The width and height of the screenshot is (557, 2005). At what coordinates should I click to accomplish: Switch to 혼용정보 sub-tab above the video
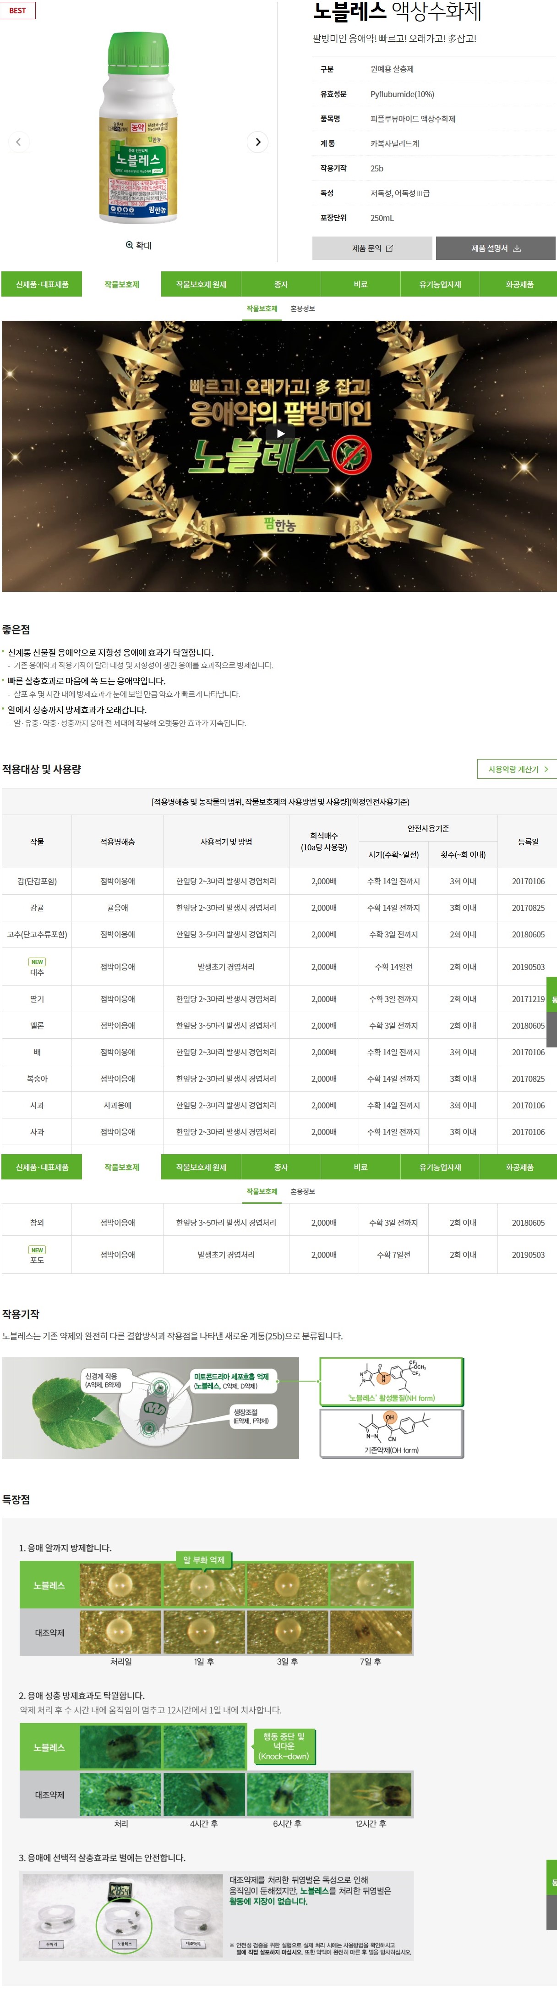pos(303,309)
